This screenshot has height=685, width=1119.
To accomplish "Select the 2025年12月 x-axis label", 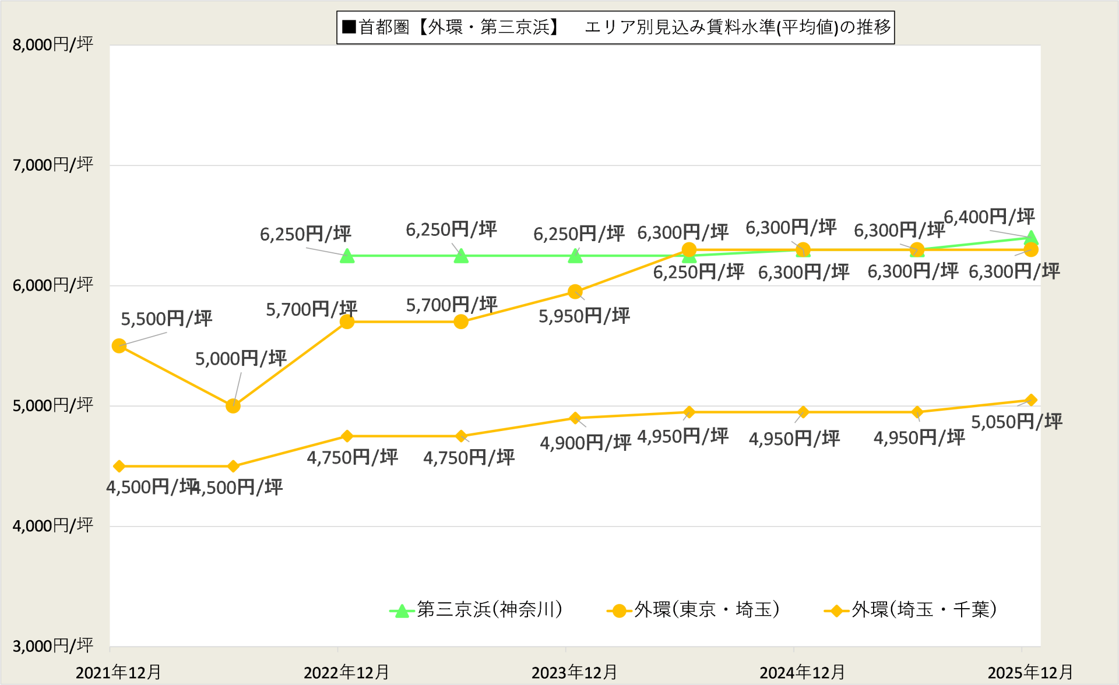I will (1030, 672).
